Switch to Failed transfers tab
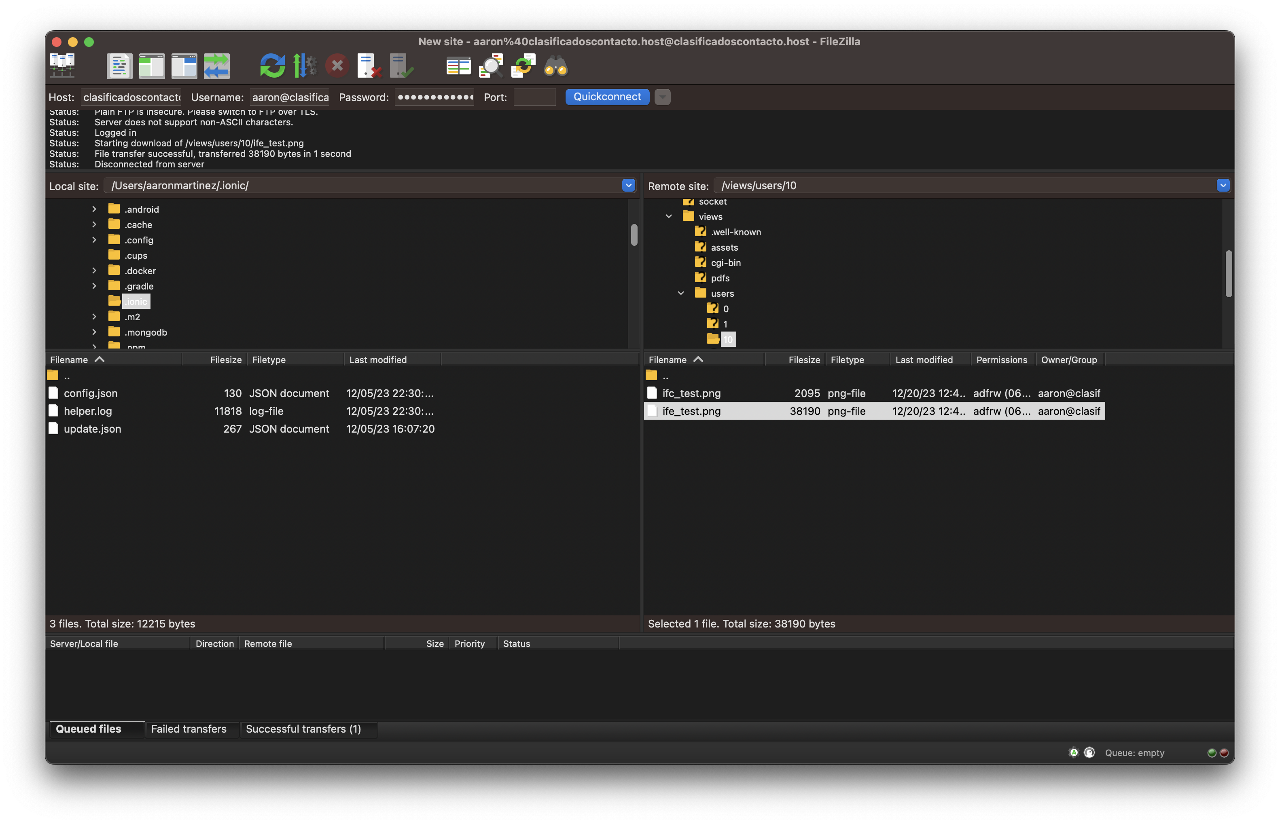Viewport: 1280px width, 824px height. pyautogui.click(x=189, y=729)
